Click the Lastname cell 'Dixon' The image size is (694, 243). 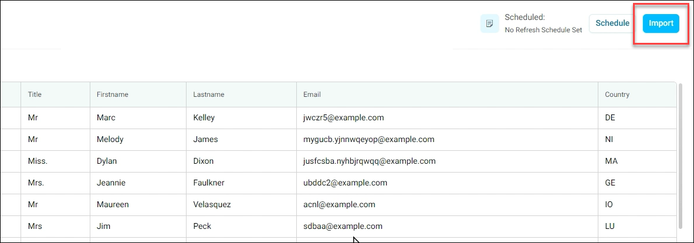(241, 161)
